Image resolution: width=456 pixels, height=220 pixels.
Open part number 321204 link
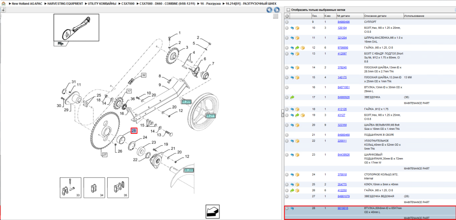click(x=342, y=38)
